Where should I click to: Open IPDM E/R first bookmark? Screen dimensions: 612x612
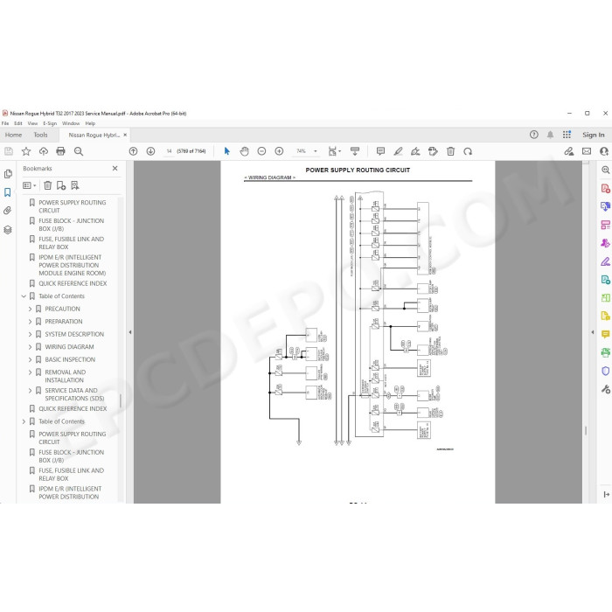(73, 265)
